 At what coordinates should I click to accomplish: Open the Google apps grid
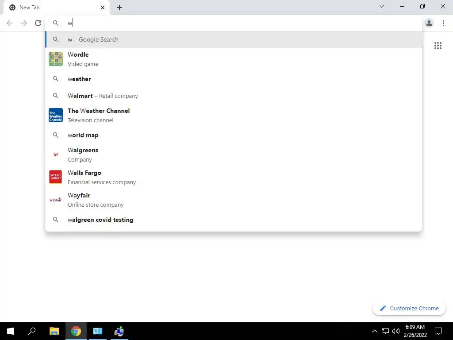click(438, 46)
